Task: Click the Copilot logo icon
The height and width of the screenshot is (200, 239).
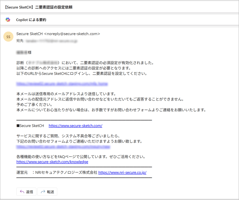Action: pos(8,20)
